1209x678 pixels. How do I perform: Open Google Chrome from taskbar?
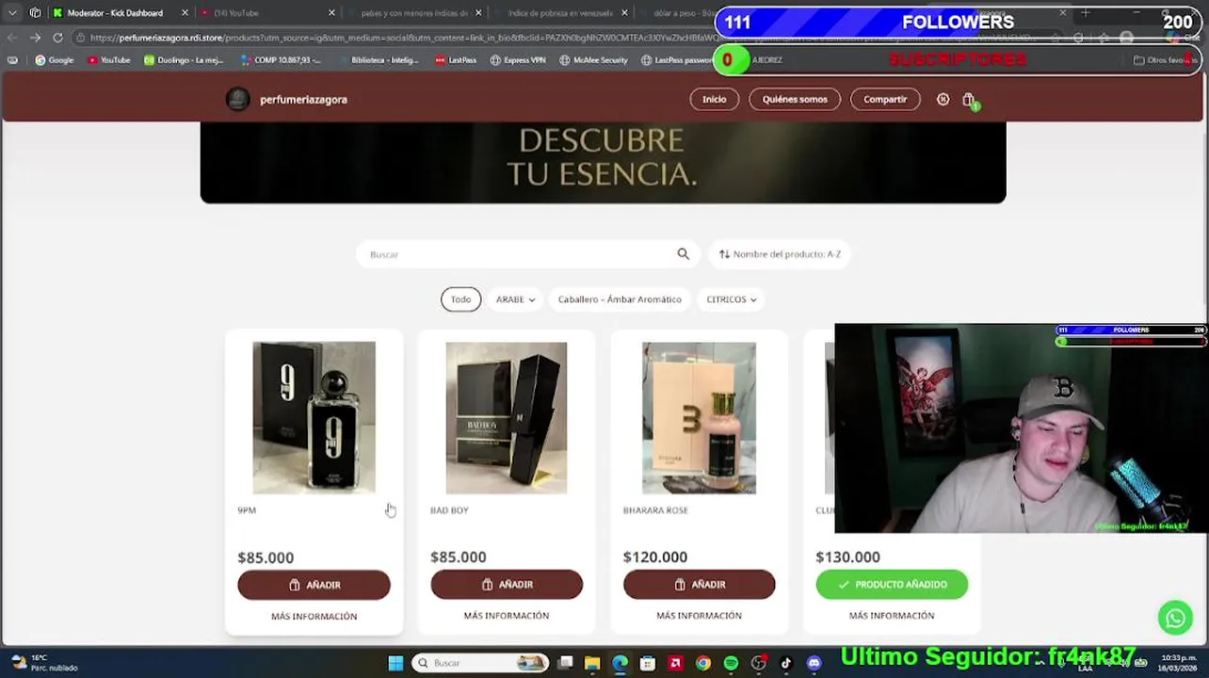[703, 663]
